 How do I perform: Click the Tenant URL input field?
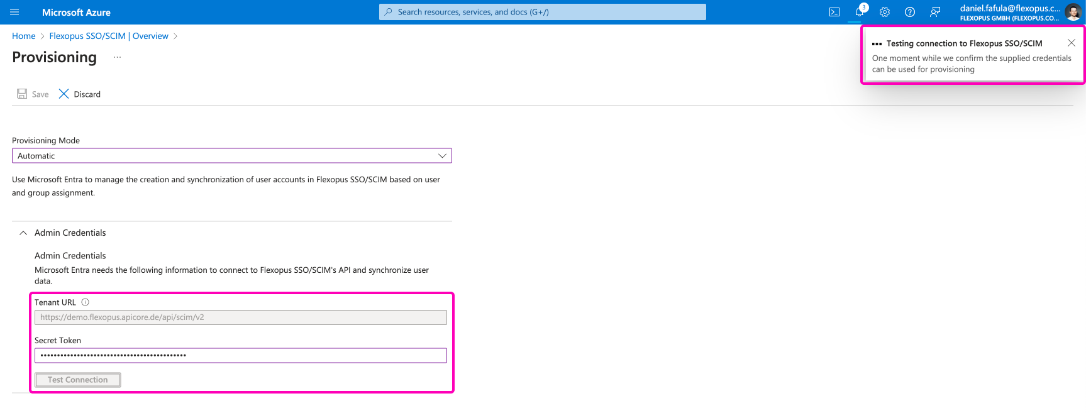pos(240,317)
